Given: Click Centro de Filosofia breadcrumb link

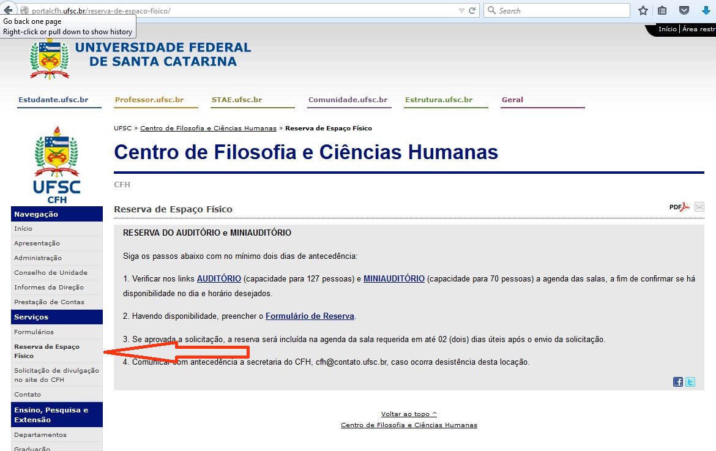Looking at the screenshot, I should coord(208,129).
